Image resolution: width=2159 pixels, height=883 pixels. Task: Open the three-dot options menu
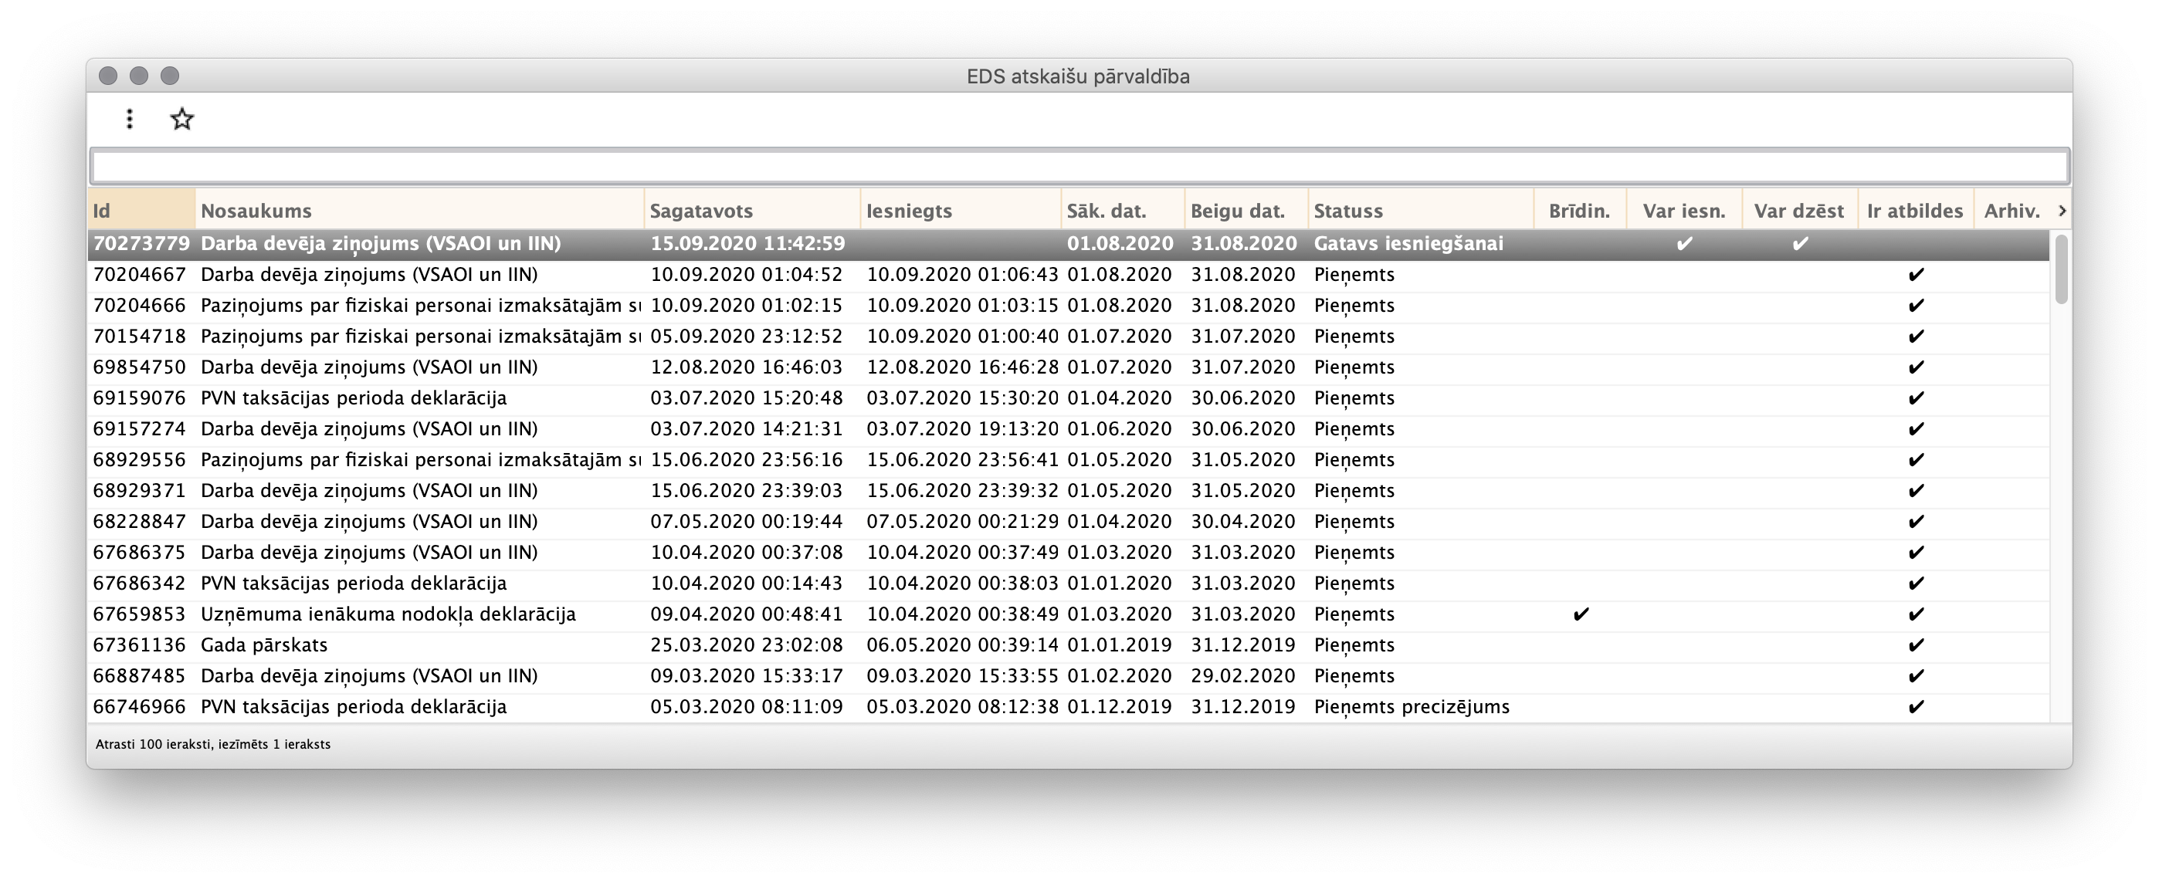pos(129,118)
